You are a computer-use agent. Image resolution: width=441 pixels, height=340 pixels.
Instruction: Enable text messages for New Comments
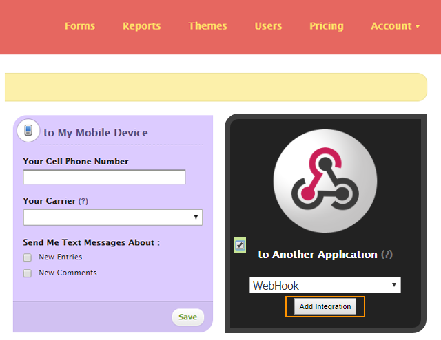[28, 273]
